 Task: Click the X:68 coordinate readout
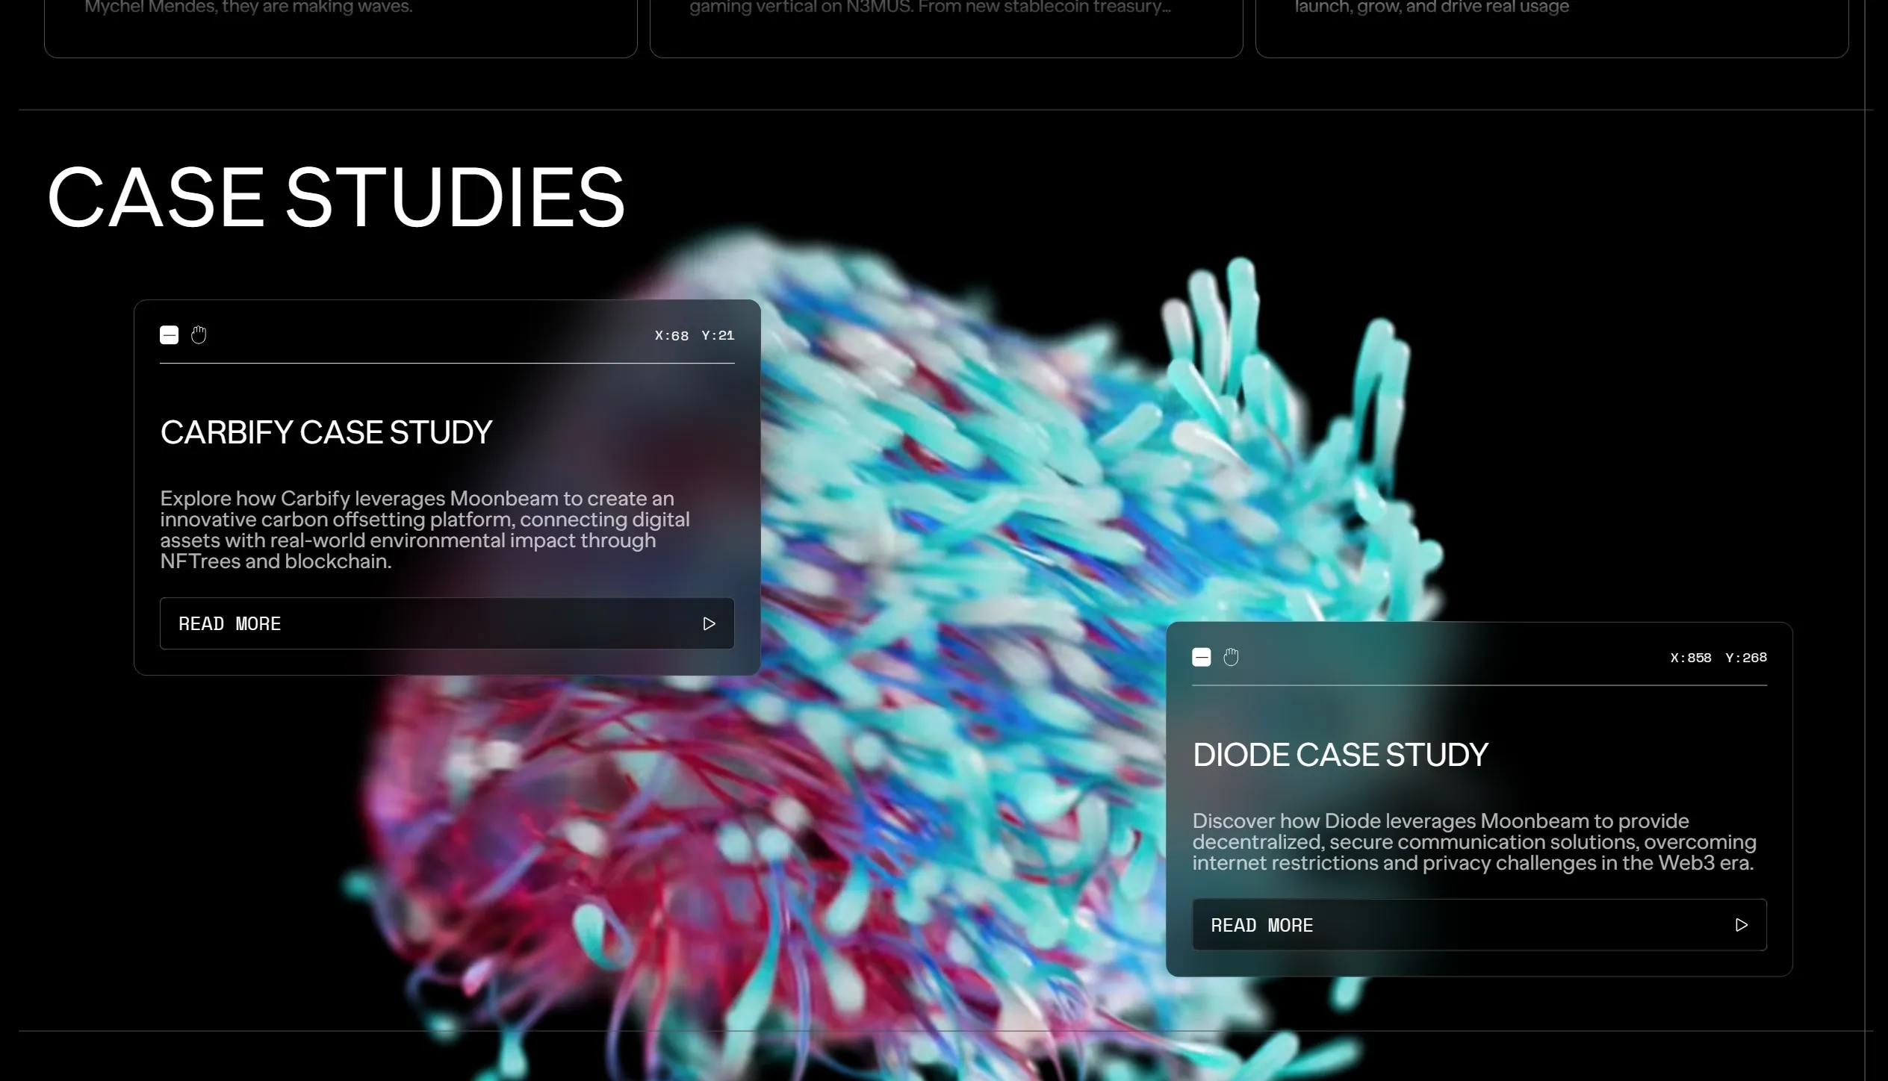click(671, 336)
